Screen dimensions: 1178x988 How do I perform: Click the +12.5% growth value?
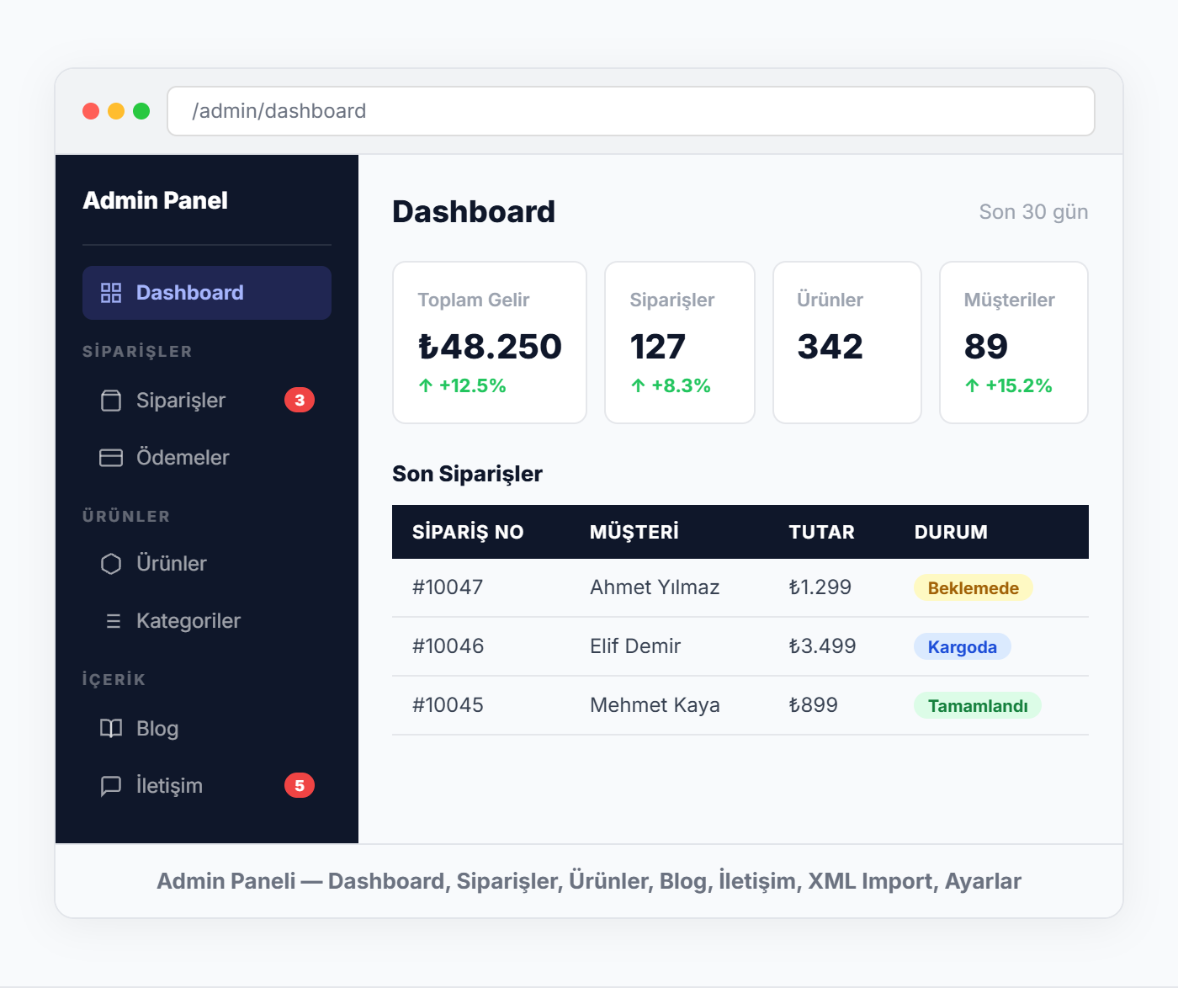click(x=473, y=385)
